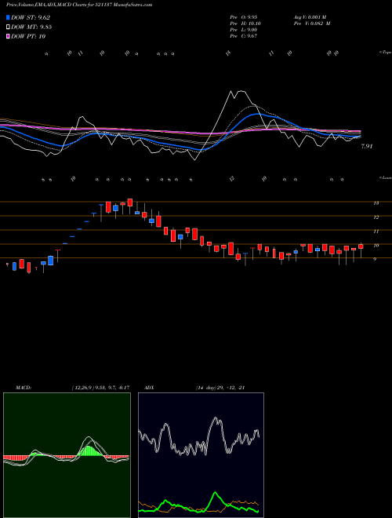Viewport: 392px width, 518px height.
Task: Click the tops marker labeled 15
Action: [228, 53]
